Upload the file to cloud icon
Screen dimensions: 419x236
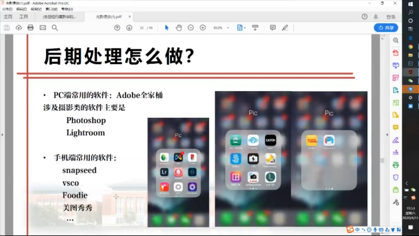[x=19, y=28]
